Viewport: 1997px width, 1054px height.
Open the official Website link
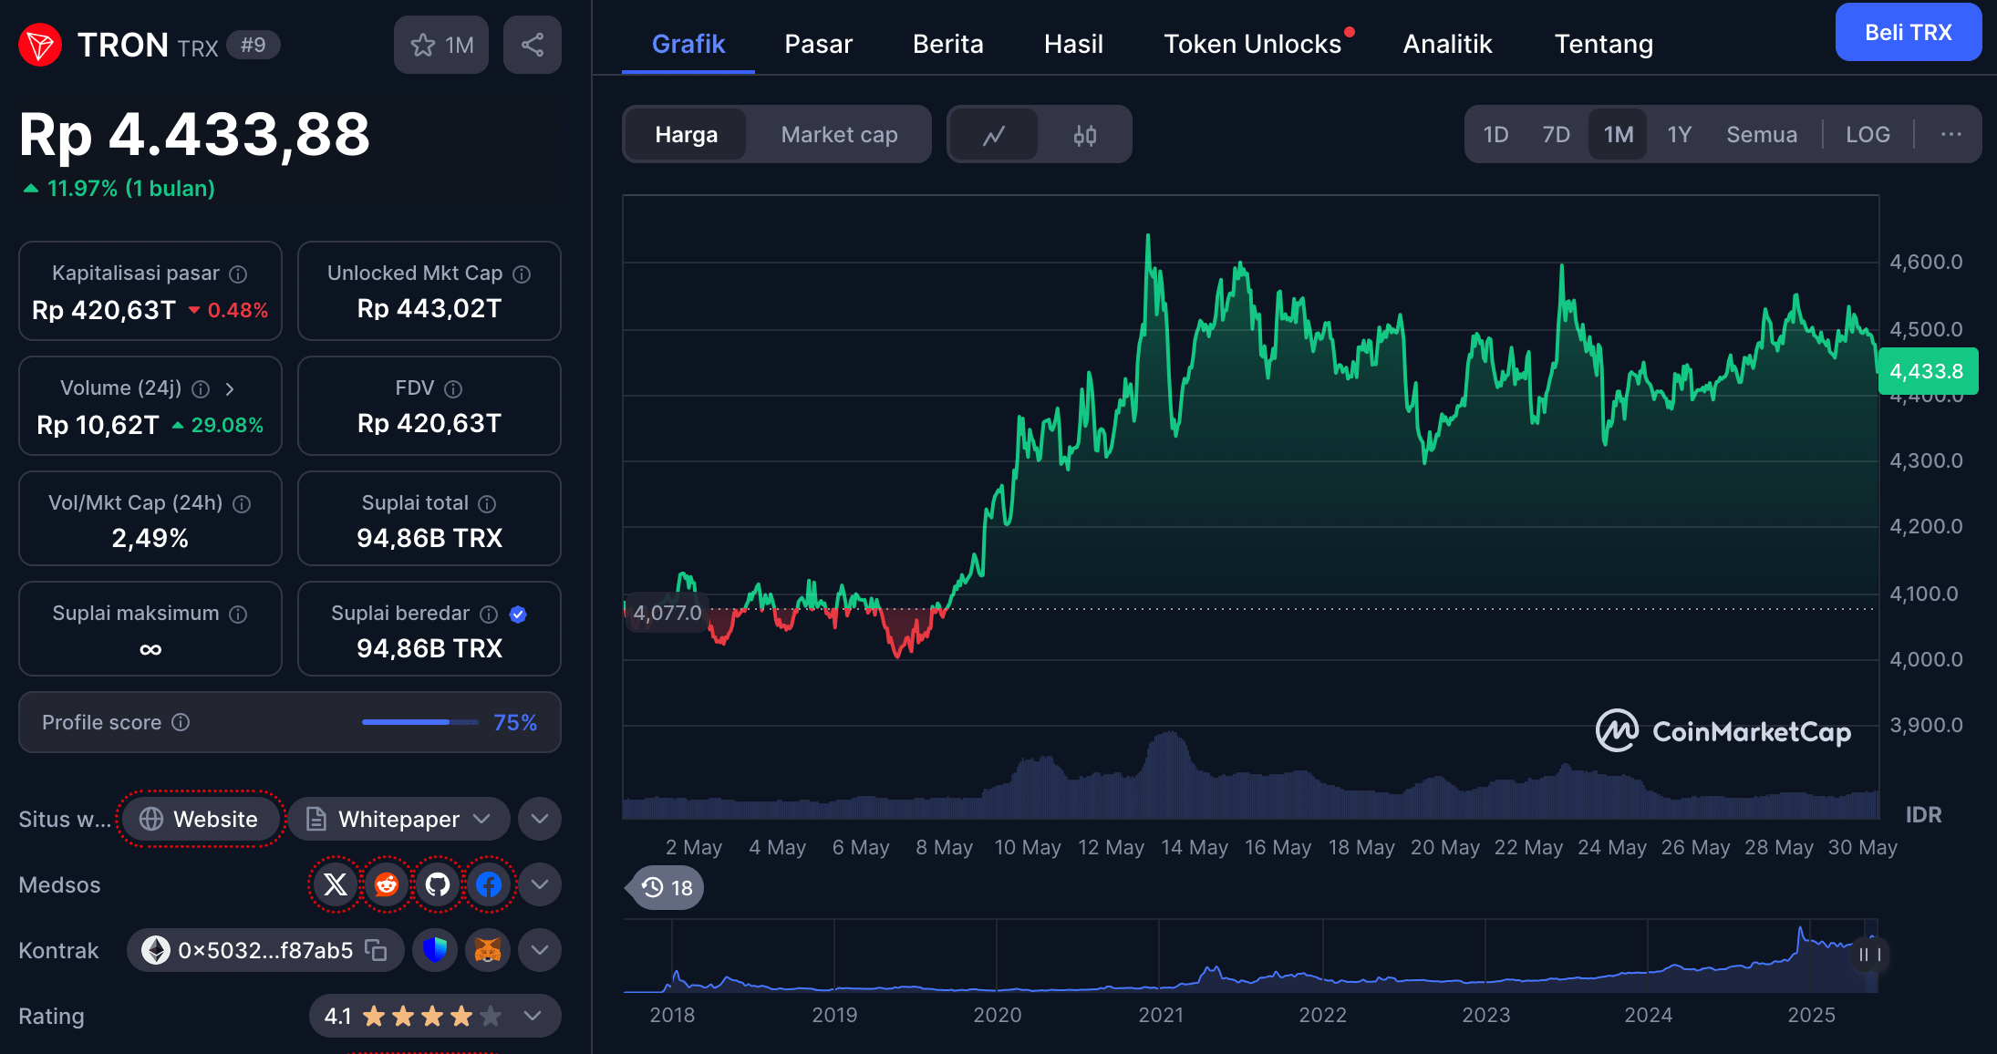(x=200, y=819)
